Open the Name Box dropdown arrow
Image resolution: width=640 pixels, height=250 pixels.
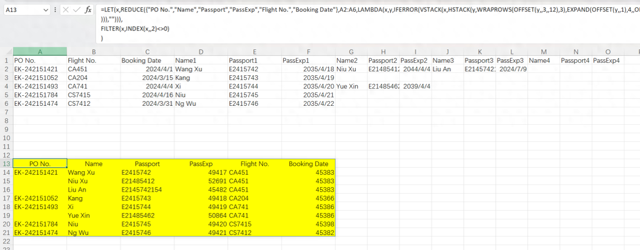click(46, 9)
